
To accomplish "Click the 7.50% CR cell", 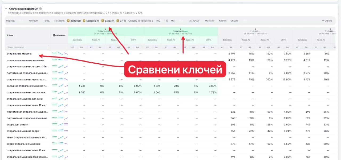I will [288, 54].
